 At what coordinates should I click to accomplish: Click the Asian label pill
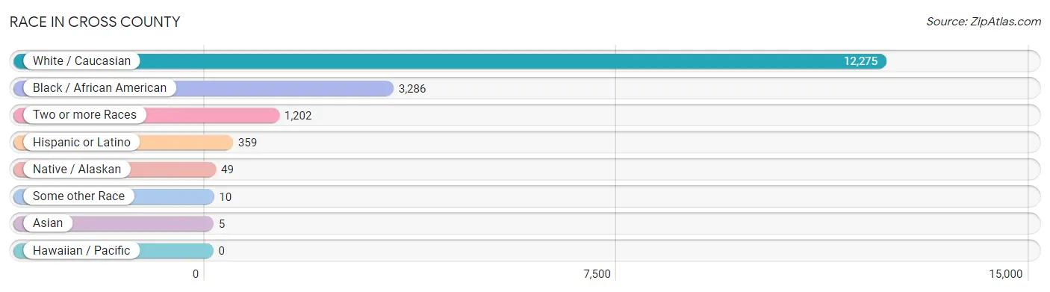pyautogui.click(x=48, y=223)
